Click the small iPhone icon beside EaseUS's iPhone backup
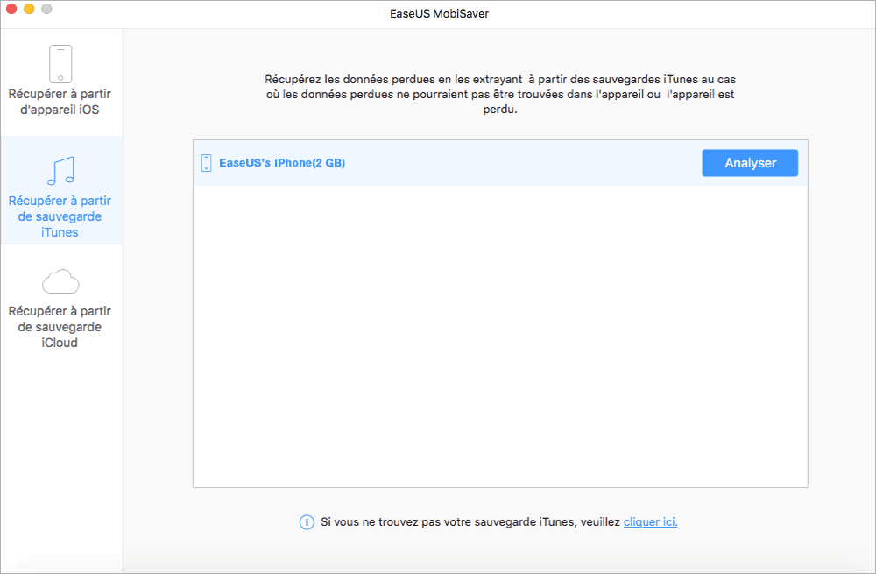 click(x=206, y=163)
